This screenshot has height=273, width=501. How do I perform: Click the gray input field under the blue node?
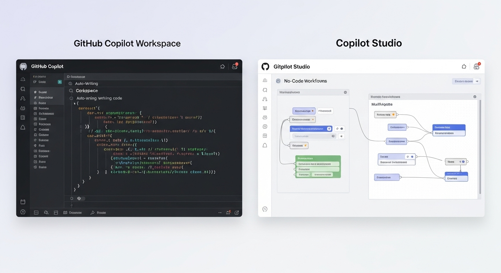point(314,136)
